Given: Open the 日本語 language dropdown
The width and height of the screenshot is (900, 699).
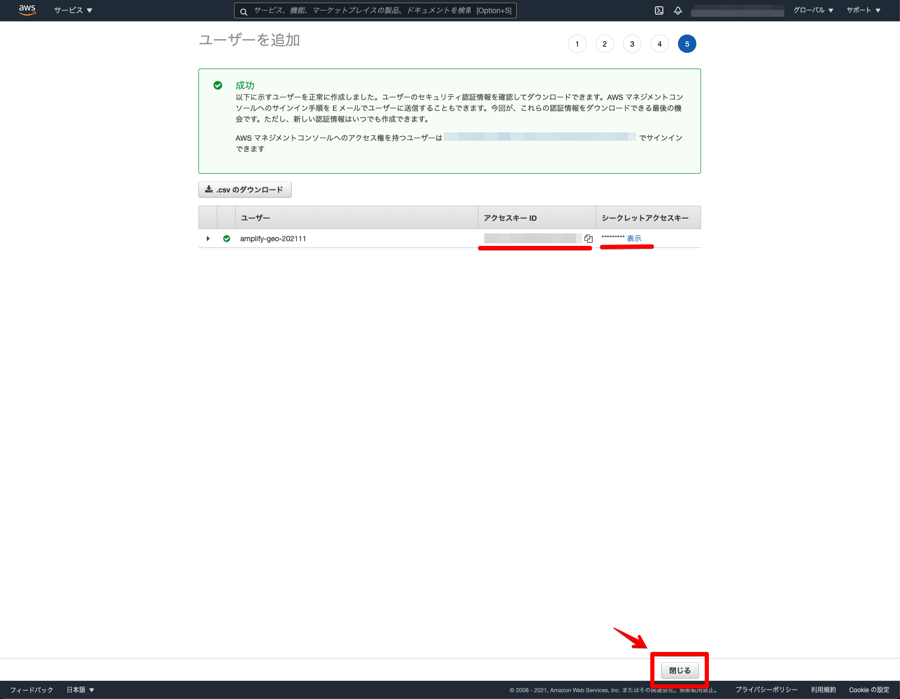Looking at the screenshot, I should (80, 690).
